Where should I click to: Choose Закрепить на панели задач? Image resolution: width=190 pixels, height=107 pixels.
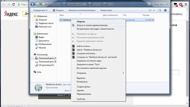coord(98,61)
